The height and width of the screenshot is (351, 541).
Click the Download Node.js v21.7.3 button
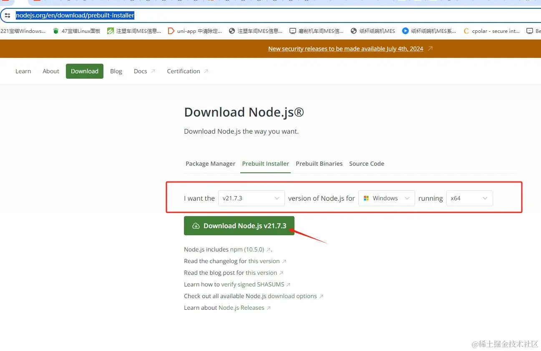point(239,226)
